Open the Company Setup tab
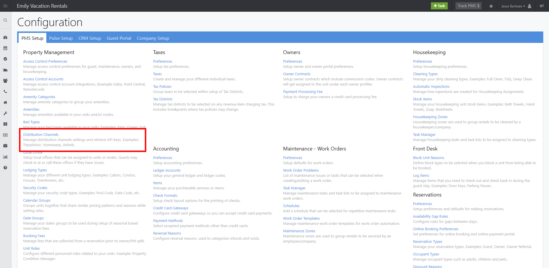Image resolution: width=549 pixels, height=268 pixels. point(153,38)
